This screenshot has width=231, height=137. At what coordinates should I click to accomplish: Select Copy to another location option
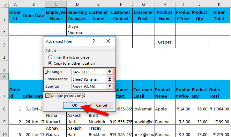(x=71, y=63)
